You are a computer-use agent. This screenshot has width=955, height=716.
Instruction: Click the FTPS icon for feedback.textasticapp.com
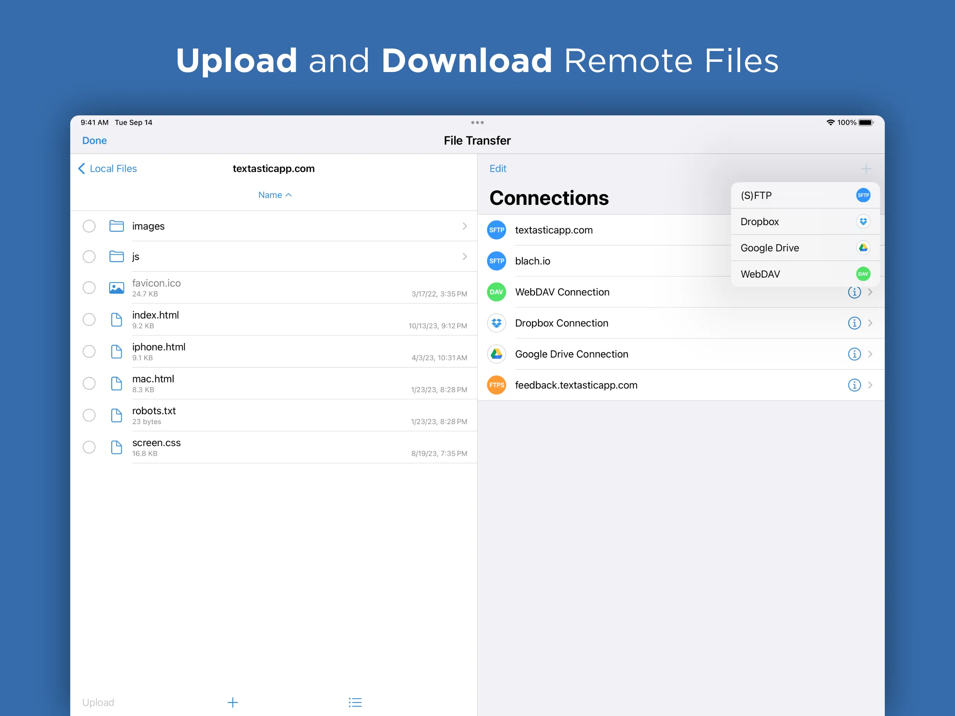tap(496, 385)
